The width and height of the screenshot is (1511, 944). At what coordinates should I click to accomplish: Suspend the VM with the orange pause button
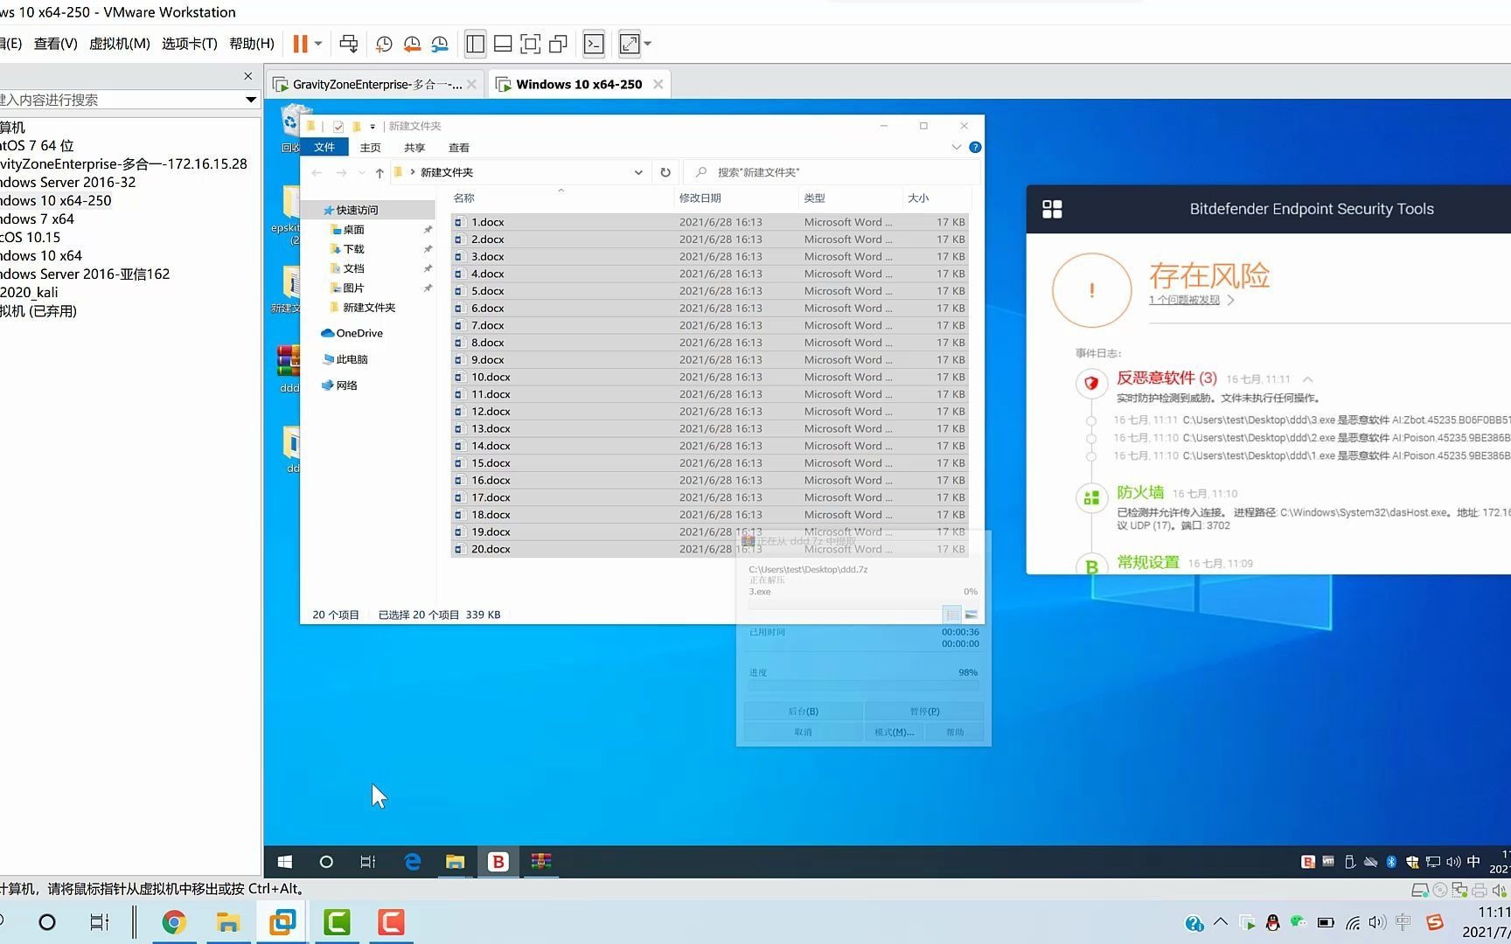(x=300, y=44)
